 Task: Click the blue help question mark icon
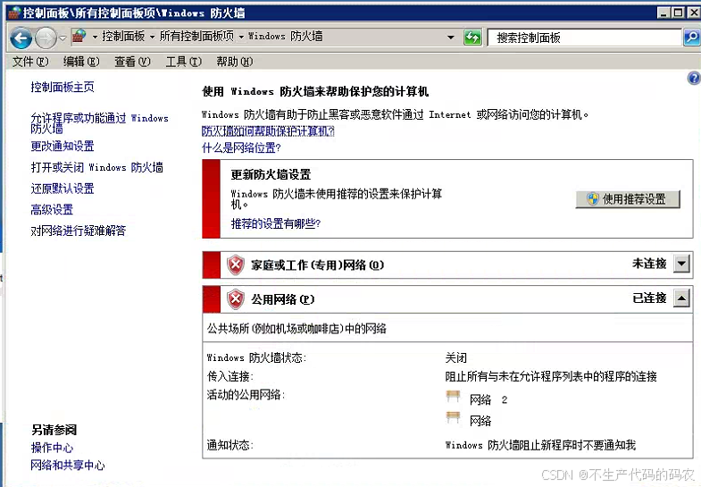click(x=694, y=79)
